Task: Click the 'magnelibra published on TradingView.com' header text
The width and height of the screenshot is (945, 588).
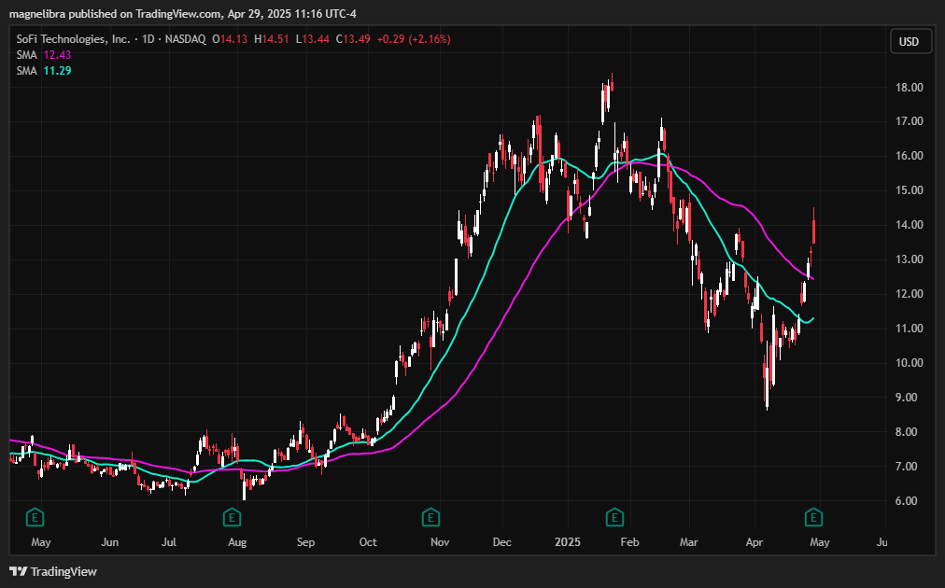Action: point(115,13)
